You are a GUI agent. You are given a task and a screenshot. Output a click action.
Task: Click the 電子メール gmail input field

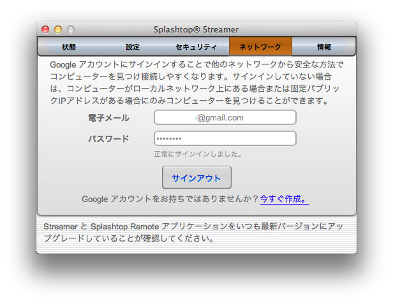[225, 117]
